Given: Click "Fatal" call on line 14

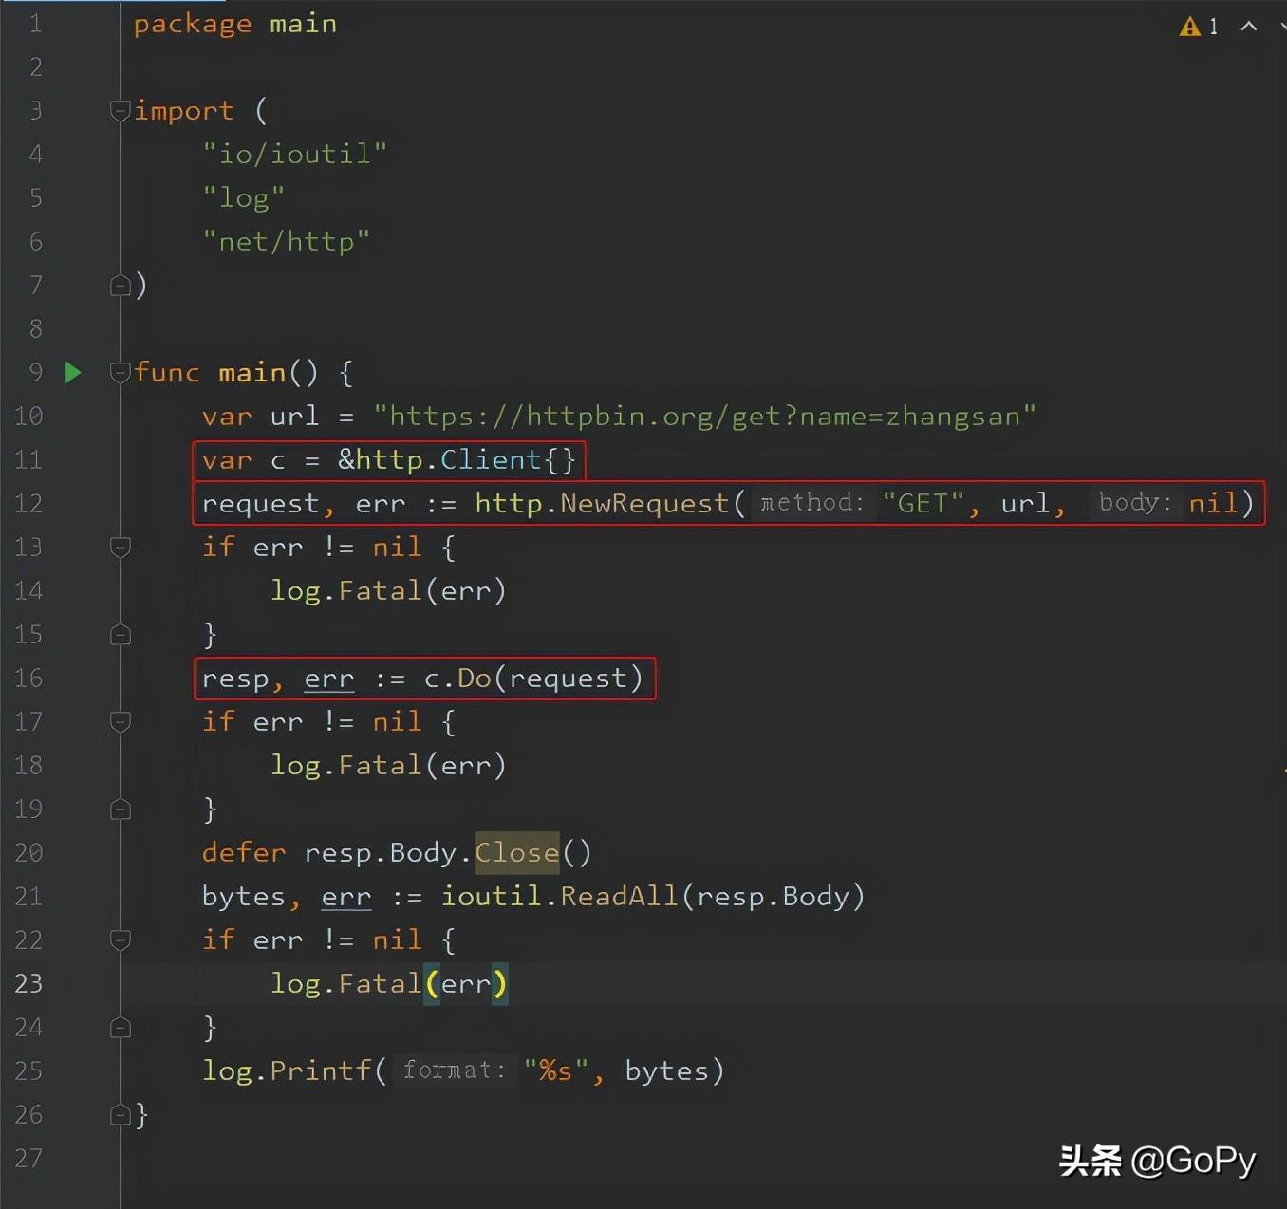Looking at the screenshot, I should pos(380,590).
